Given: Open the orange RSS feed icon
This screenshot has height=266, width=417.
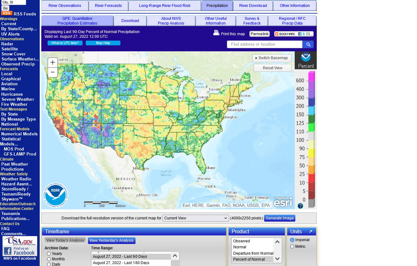Looking at the screenshot, I should (x=7, y=14).
